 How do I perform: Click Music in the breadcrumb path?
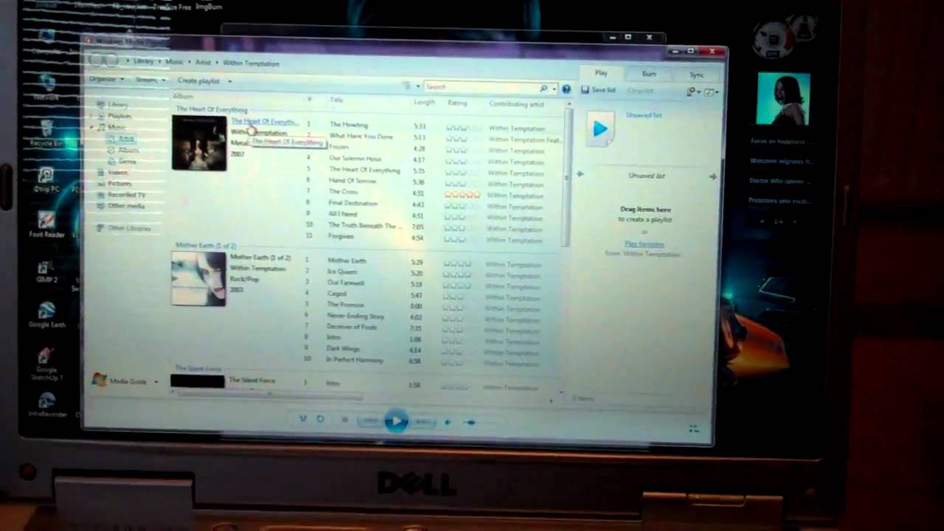[174, 62]
